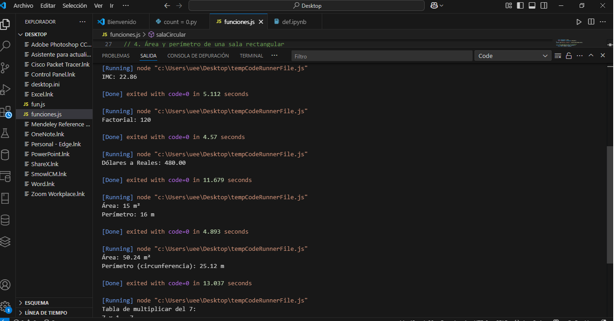
Task: Open the Manage gear icon
Action: [5, 307]
